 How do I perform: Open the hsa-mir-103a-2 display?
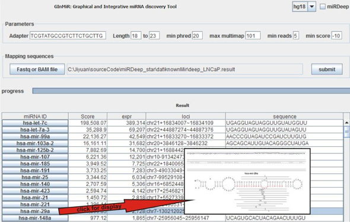tap(35, 143)
